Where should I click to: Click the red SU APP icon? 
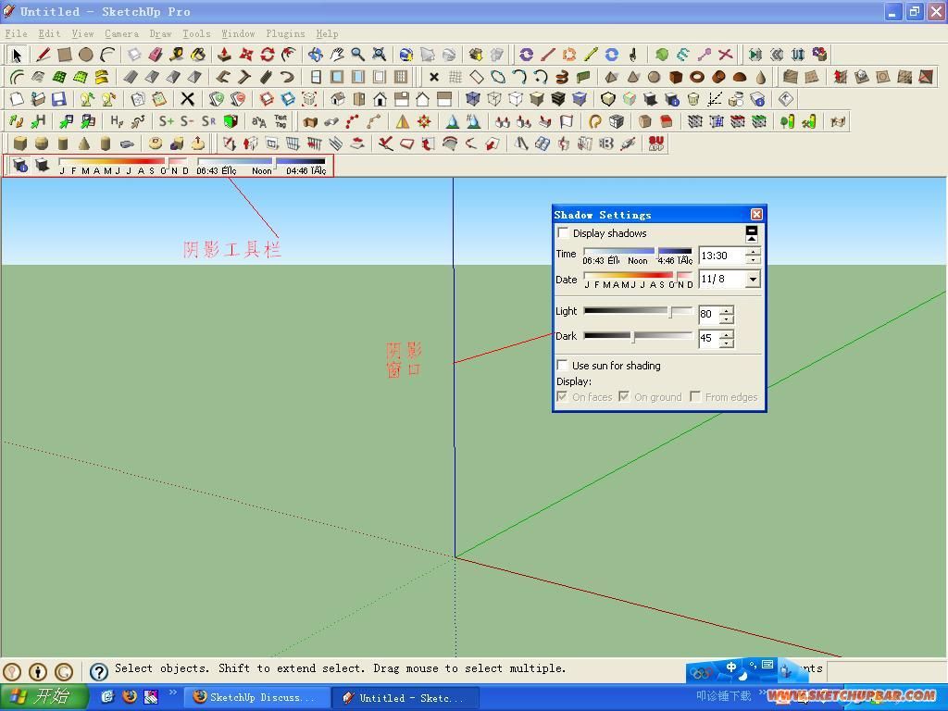(656, 143)
